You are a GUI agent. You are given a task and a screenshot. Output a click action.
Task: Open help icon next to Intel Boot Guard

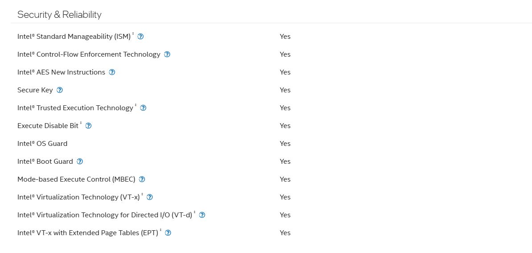[x=80, y=162]
